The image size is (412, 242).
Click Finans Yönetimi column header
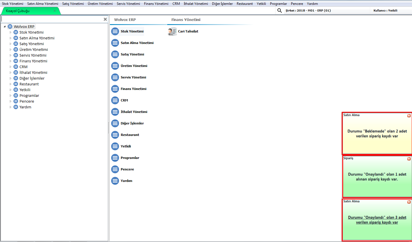(186, 20)
